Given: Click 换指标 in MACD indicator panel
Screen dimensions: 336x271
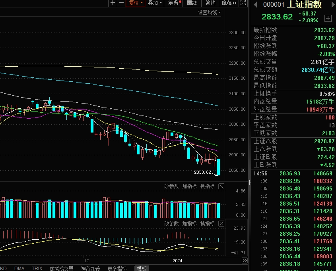Looking at the screenshot, I should (x=207, y=223).
